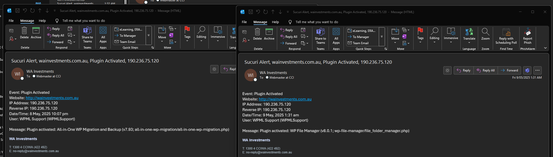Open File tab in the left window
The image size is (553, 157).
[11, 21]
